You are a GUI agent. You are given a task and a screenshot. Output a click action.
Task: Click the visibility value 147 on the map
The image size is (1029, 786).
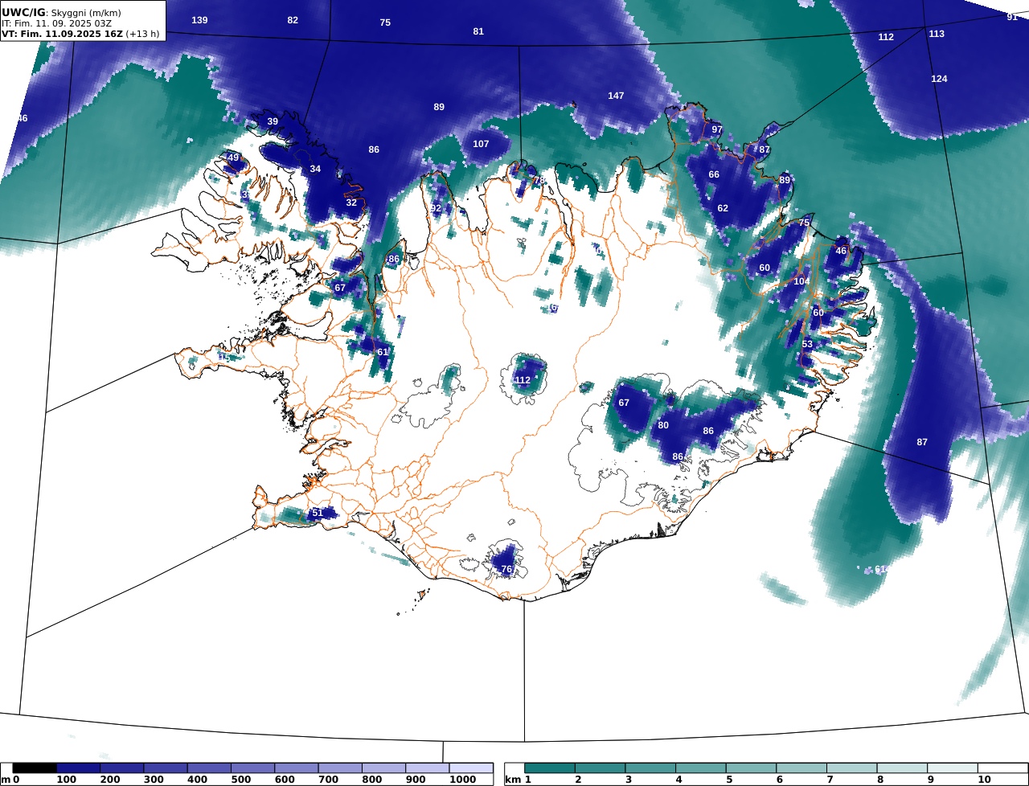[x=616, y=96]
